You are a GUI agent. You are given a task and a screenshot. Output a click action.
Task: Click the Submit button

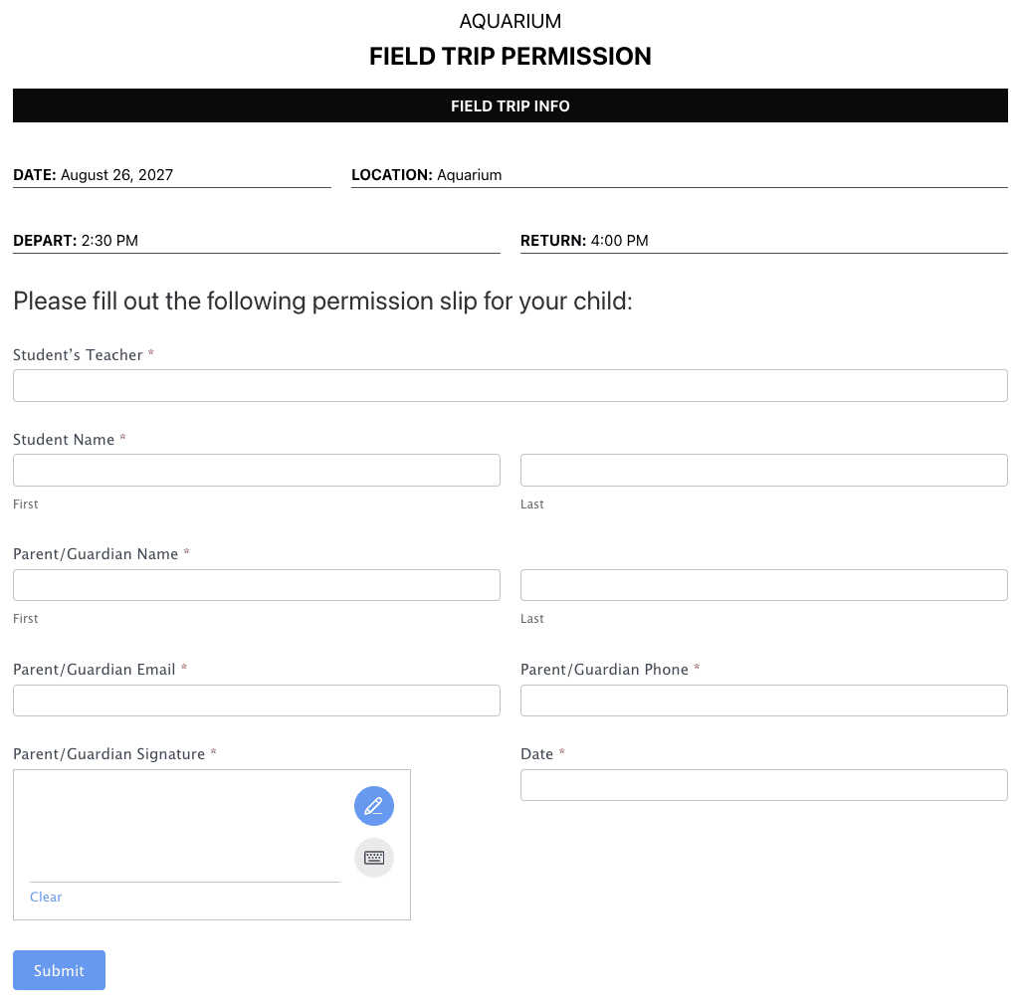pos(59,970)
